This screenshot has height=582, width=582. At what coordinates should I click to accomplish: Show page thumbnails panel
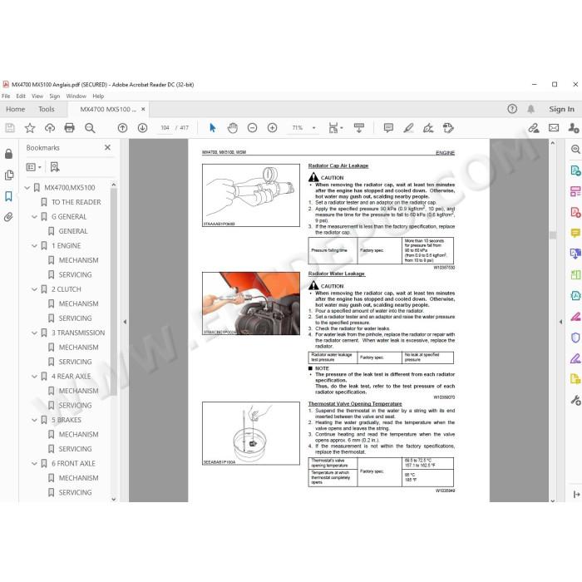point(9,175)
